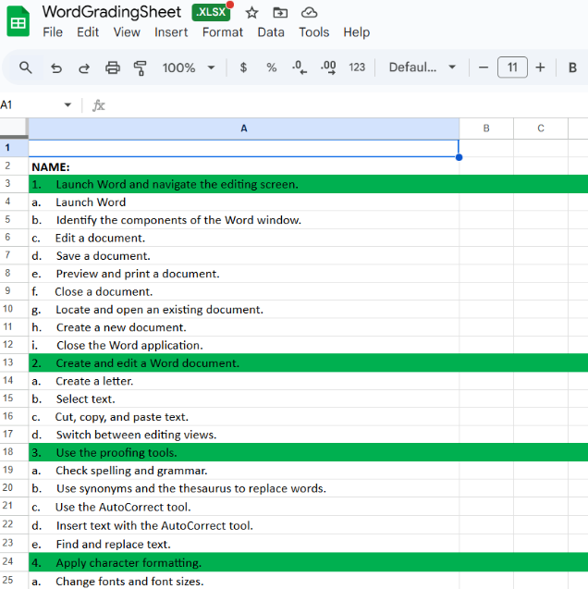Click Preview and print a document

tap(244, 274)
